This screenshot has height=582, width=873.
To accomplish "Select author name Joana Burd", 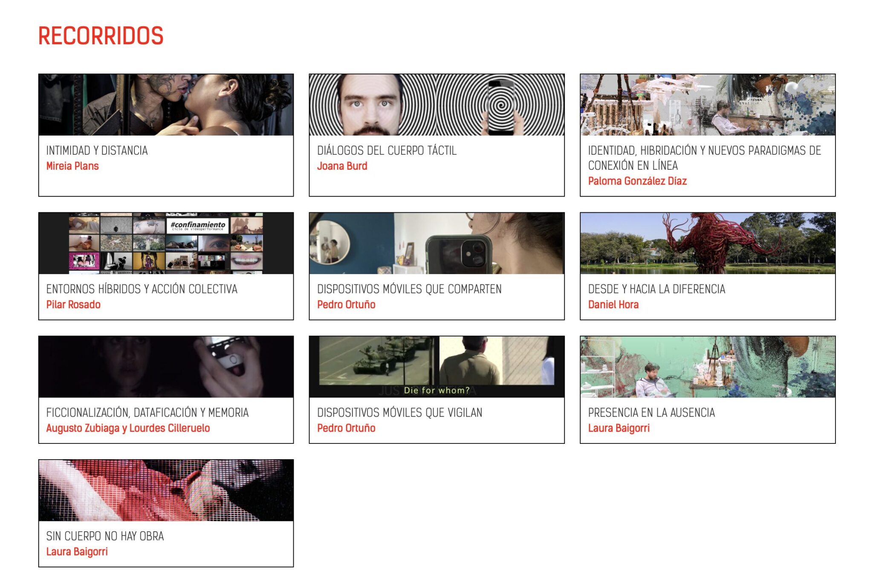I will 342,166.
